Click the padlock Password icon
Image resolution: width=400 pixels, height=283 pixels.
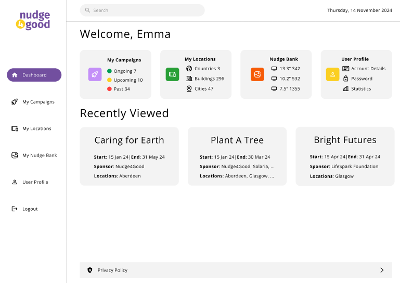click(346, 79)
